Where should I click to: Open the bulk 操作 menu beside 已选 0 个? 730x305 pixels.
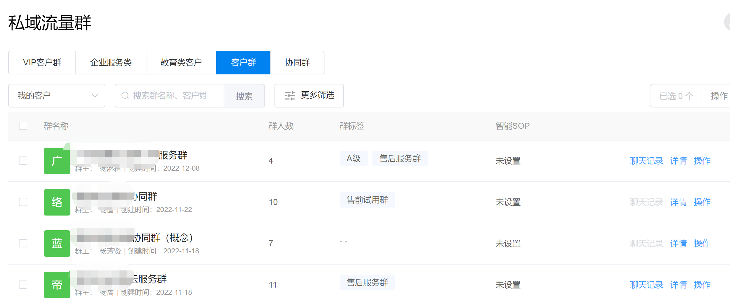719,96
